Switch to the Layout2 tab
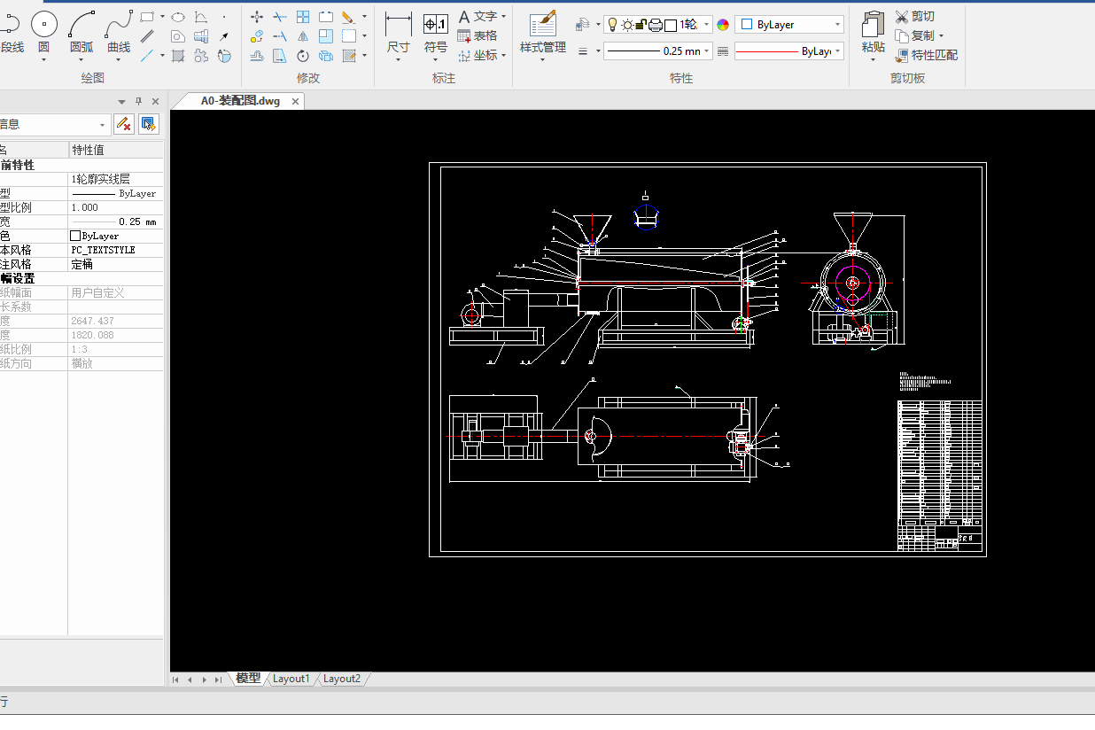1095x730 pixels. tap(342, 679)
